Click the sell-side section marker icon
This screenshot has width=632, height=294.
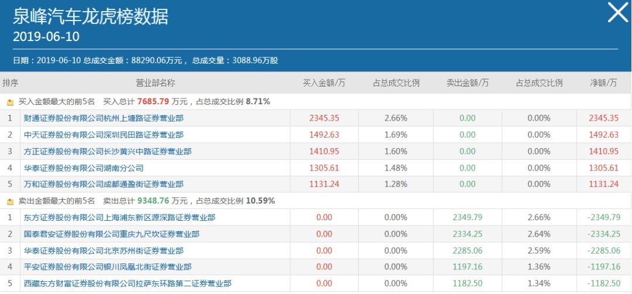tap(10, 201)
